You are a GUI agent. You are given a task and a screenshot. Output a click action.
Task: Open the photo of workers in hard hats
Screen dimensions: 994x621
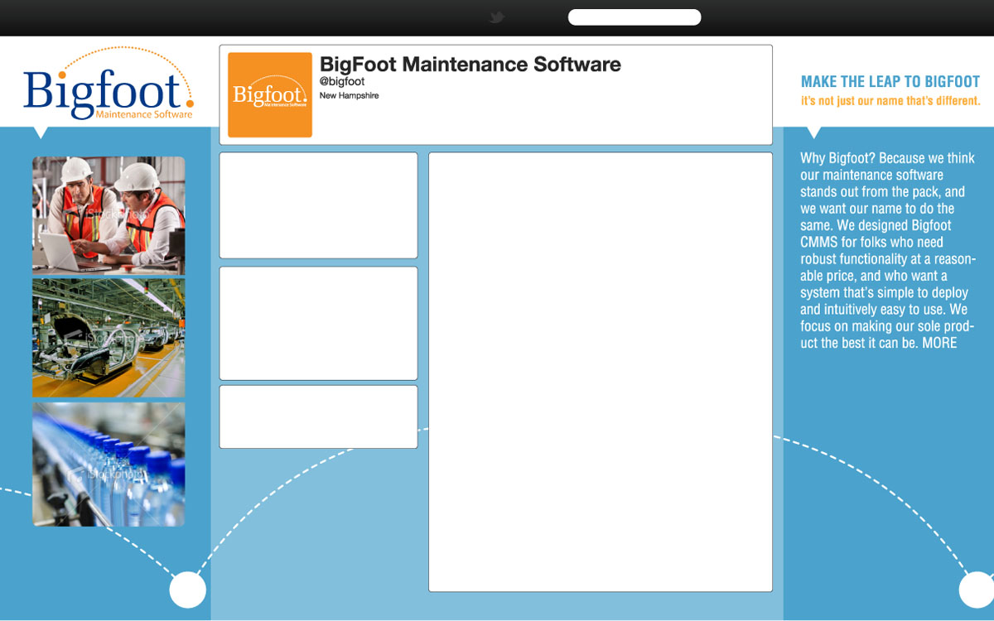(109, 215)
